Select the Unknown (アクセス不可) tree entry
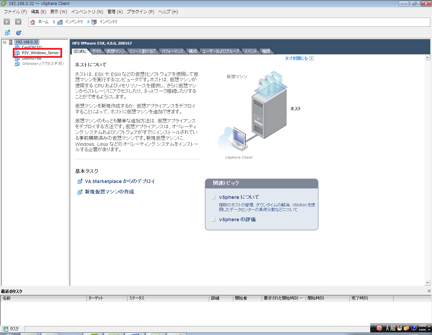This screenshot has width=432, height=335. click(43, 63)
